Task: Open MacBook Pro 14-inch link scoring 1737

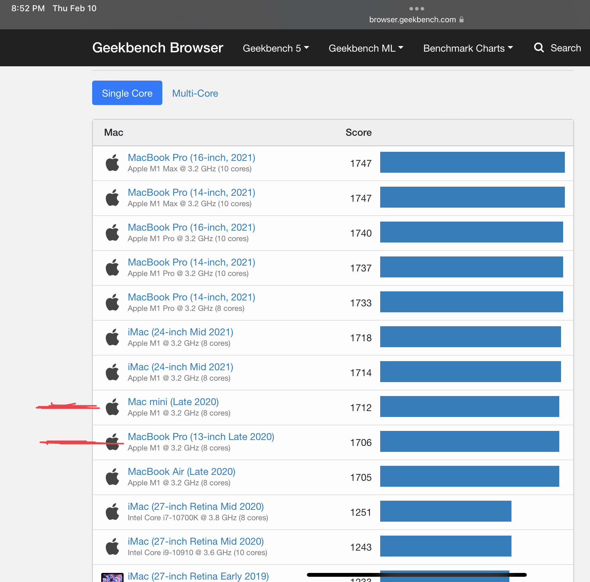Action: tap(192, 262)
